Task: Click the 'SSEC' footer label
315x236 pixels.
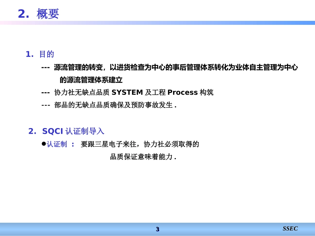Action: point(290,229)
